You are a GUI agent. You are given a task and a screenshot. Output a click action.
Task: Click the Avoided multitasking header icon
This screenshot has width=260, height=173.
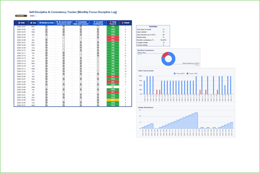click(x=95, y=22)
